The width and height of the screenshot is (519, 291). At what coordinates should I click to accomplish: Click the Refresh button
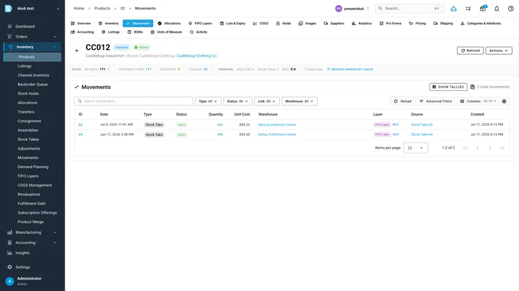point(470,50)
